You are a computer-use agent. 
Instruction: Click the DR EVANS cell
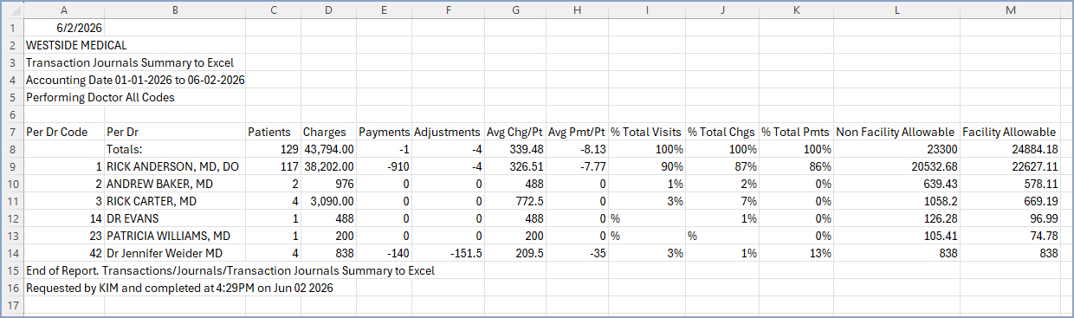175,218
